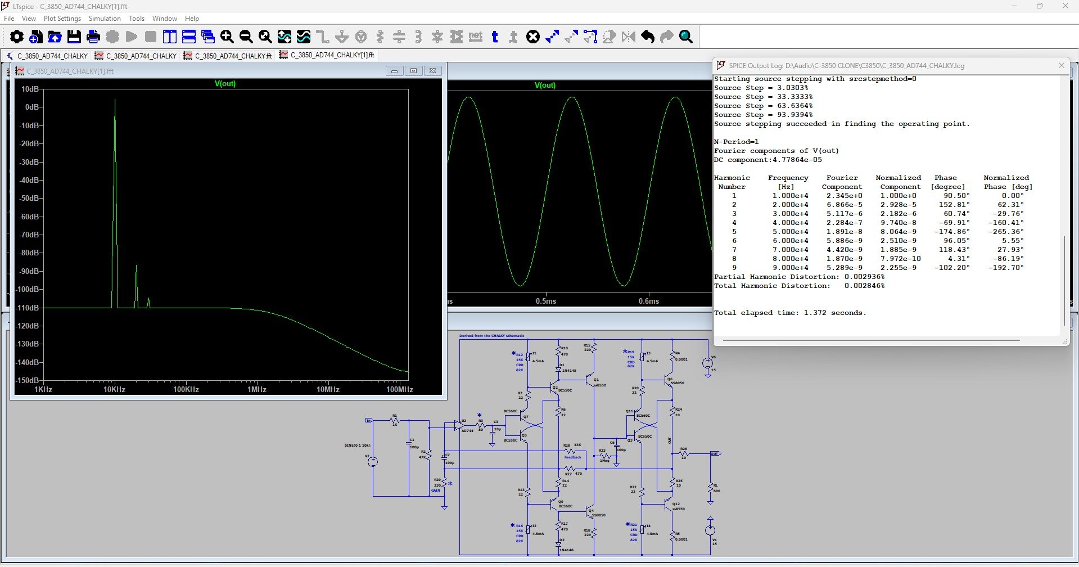Click the Stop simulation square icon
The height and width of the screenshot is (567, 1079).
(151, 37)
